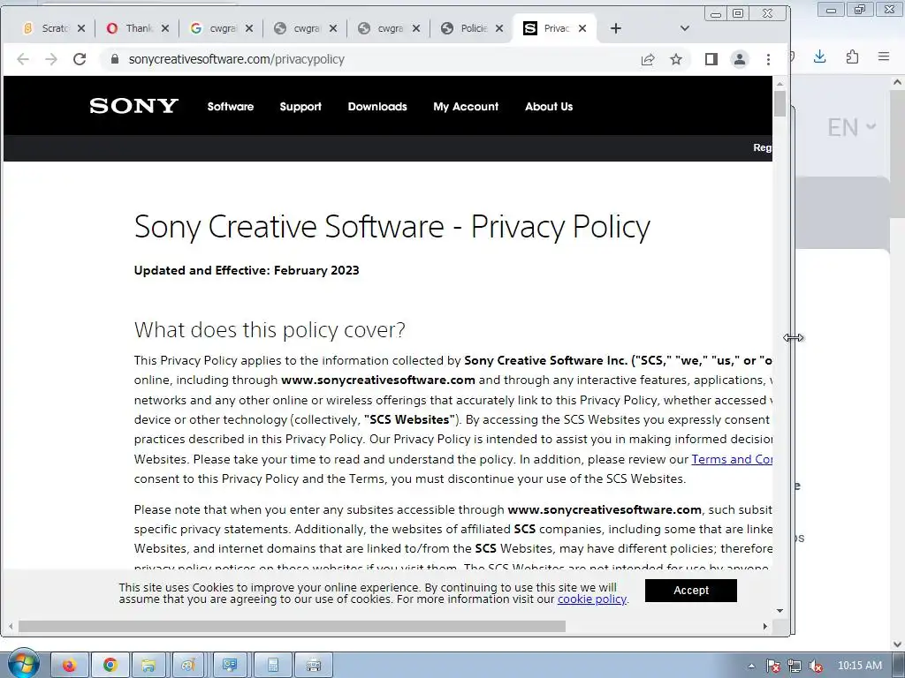Close the Google cwgra tab

(x=249, y=28)
